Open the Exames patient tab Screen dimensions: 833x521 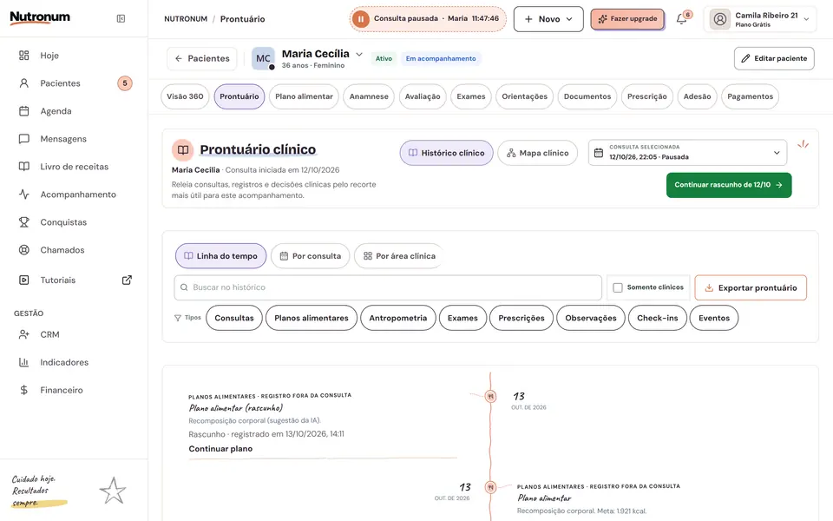(x=470, y=96)
